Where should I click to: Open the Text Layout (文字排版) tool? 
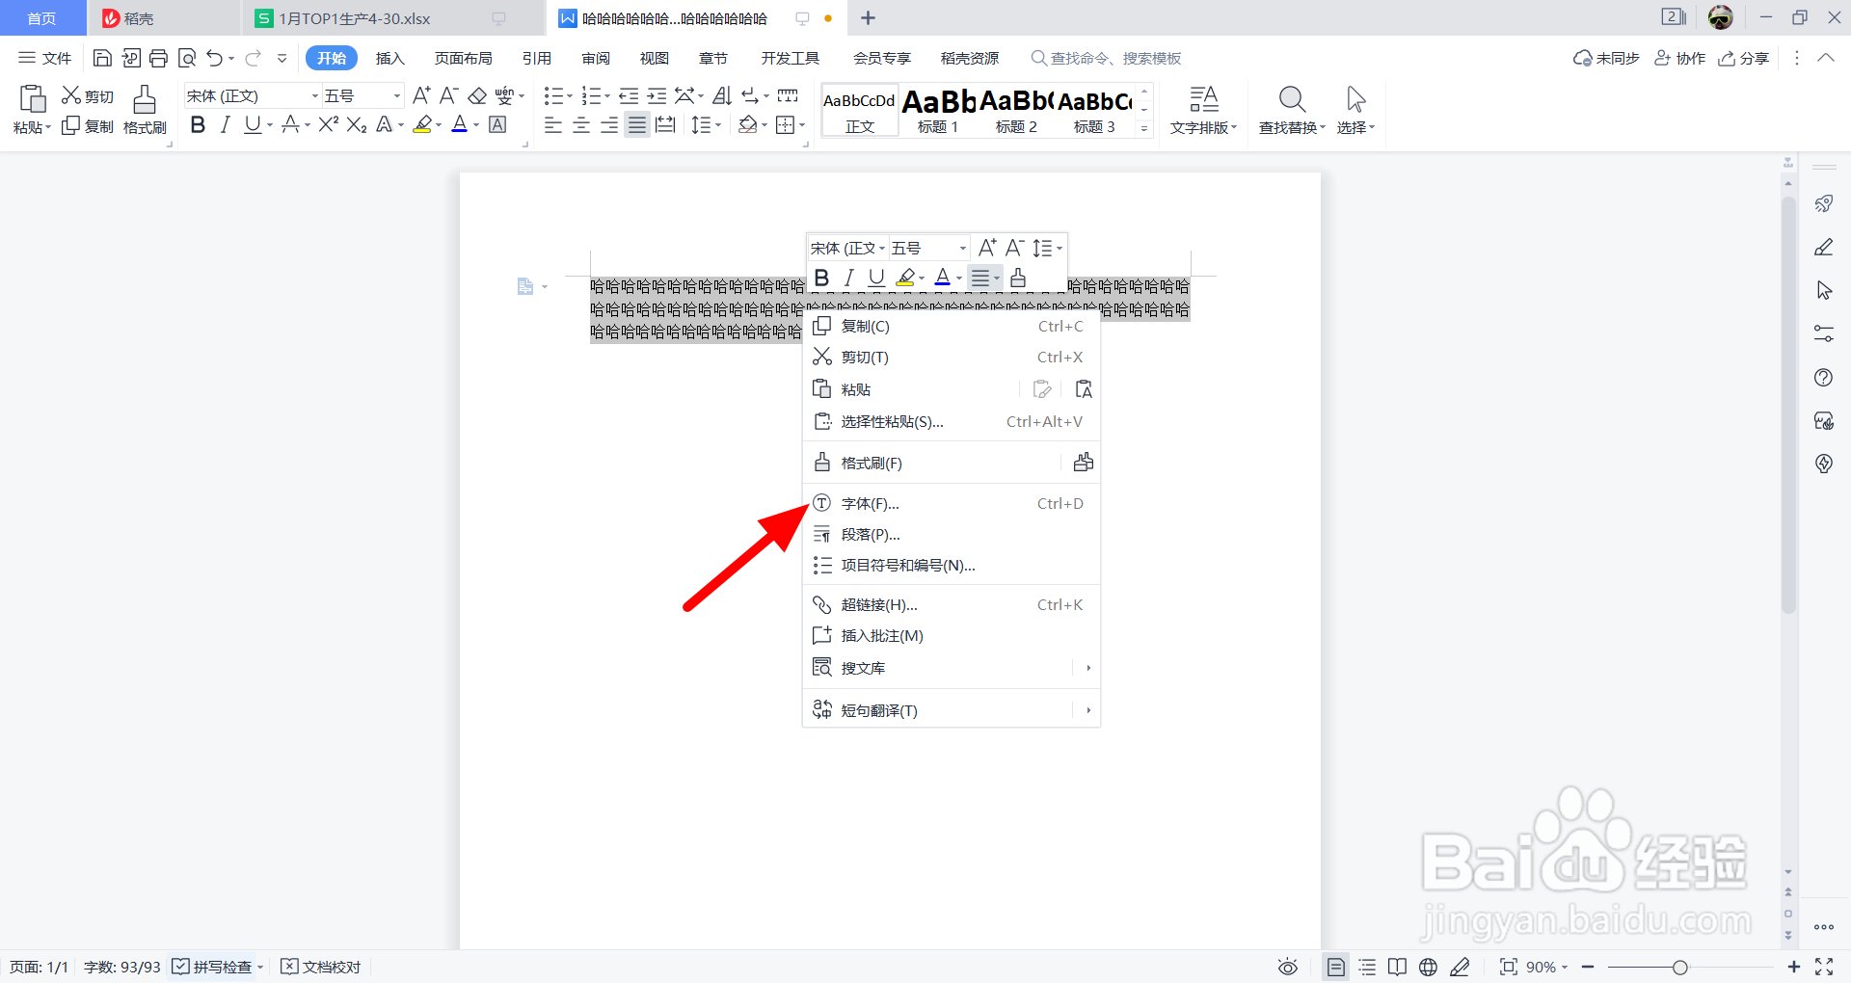[1203, 110]
